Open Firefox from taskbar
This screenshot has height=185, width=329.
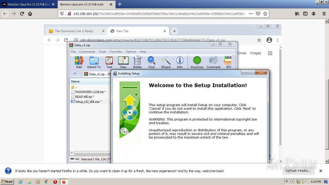click(64, 182)
